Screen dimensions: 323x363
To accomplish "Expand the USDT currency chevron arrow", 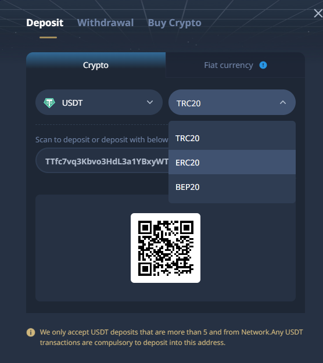I will pyautogui.click(x=150, y=102).
